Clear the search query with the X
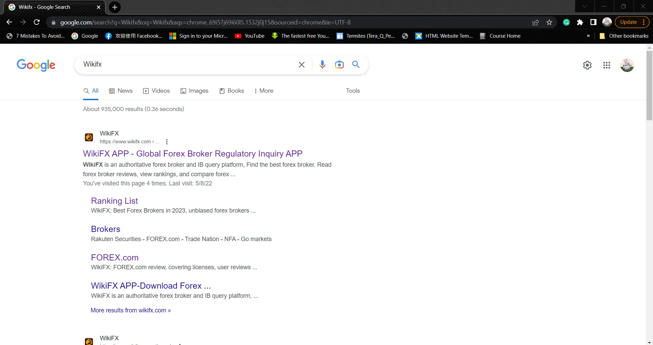 tap(302, 65)
